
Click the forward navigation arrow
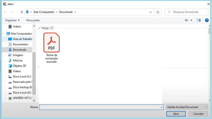pyautogui.click(x=12, y=12)
